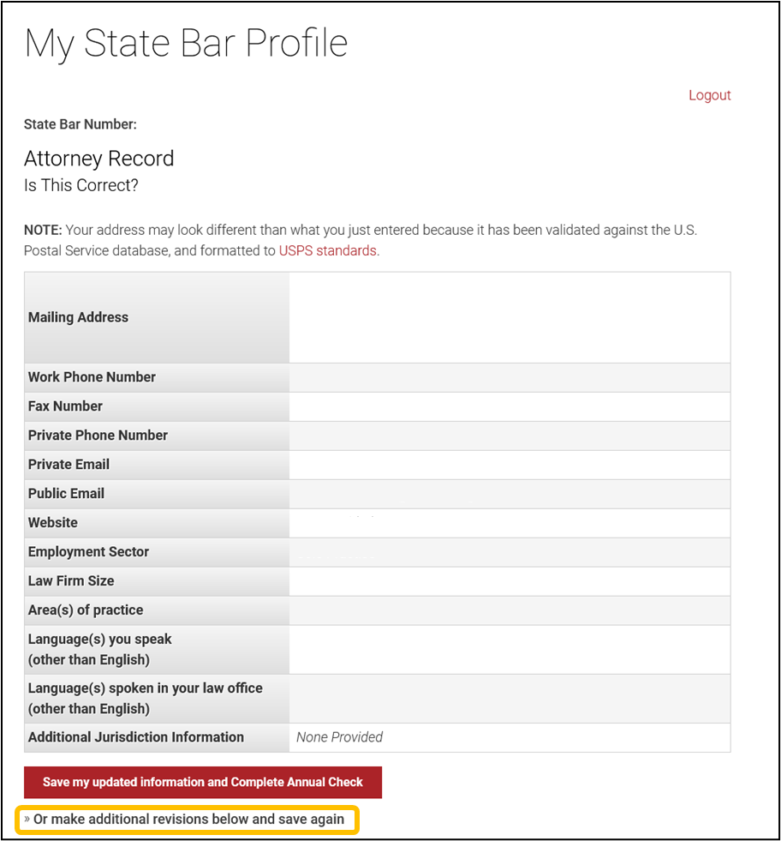Click the Logout link
781x841 pixels.
click(709, 95)
